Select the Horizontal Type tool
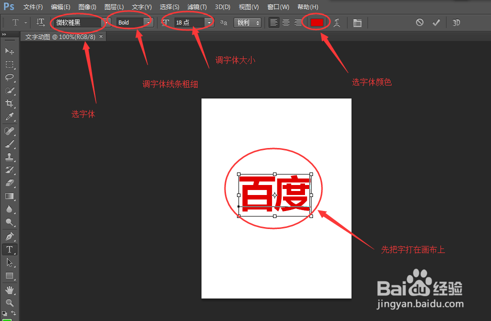 pyautogui.click(x=9, y=249)
